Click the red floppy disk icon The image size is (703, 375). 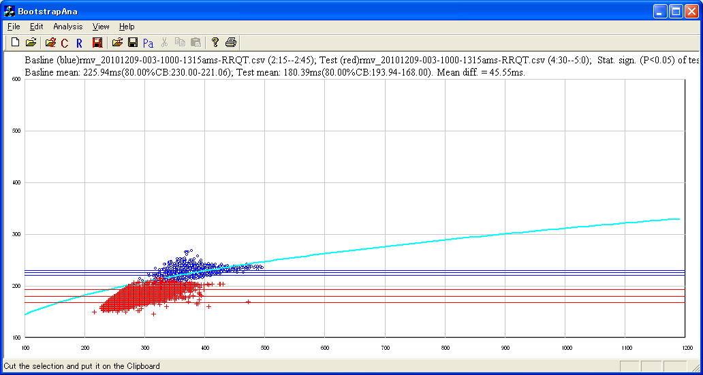coord(97,43)
